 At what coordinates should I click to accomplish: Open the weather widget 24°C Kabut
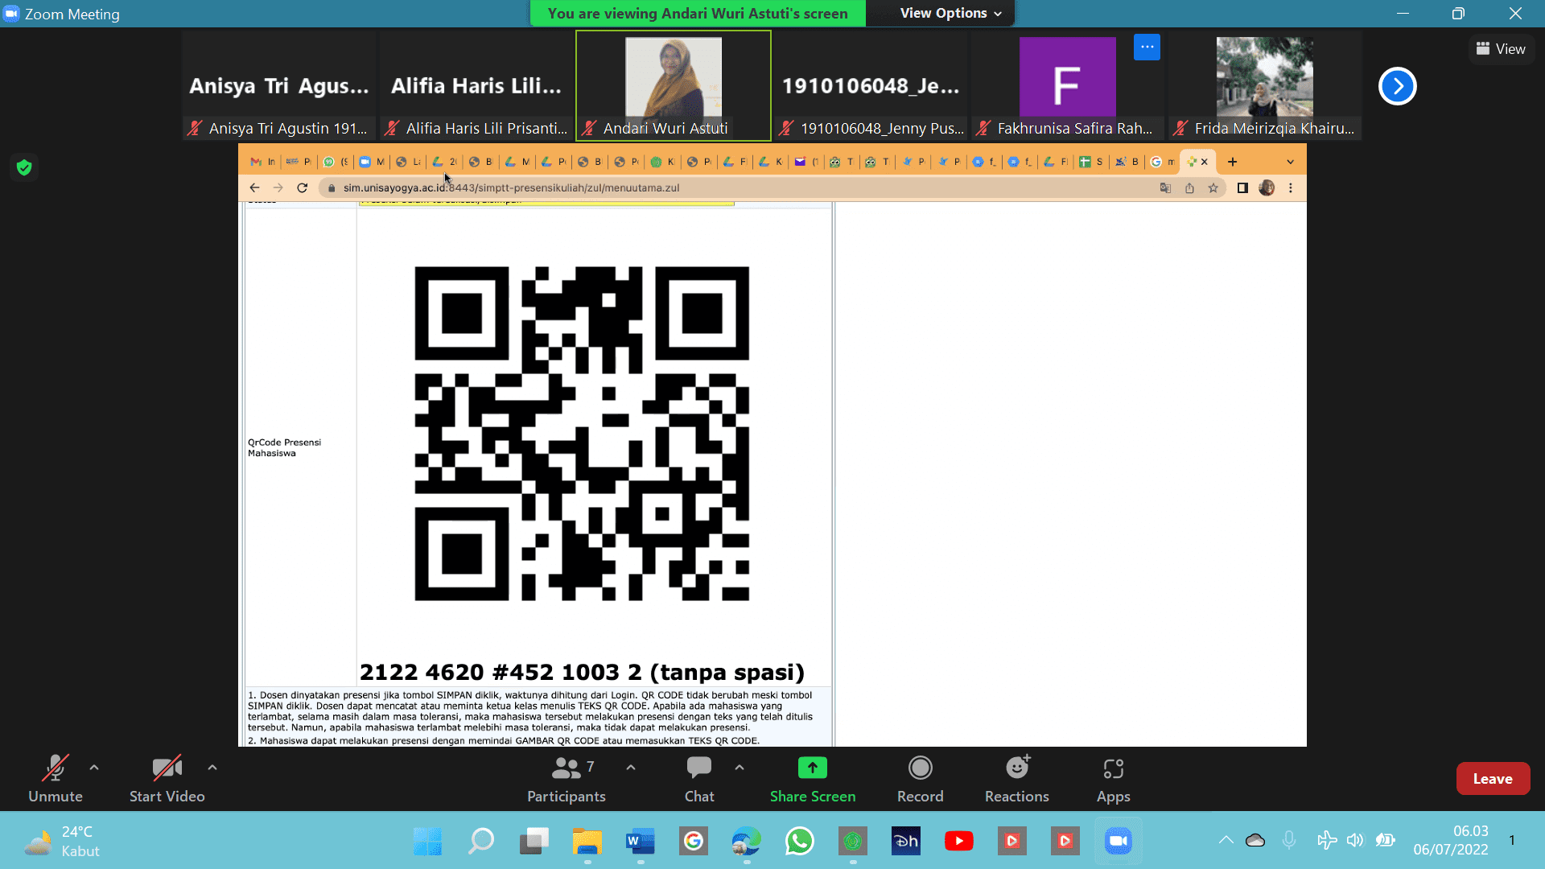63,842
